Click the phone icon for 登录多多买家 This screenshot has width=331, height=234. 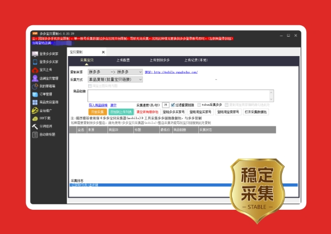tap(35, 62)
